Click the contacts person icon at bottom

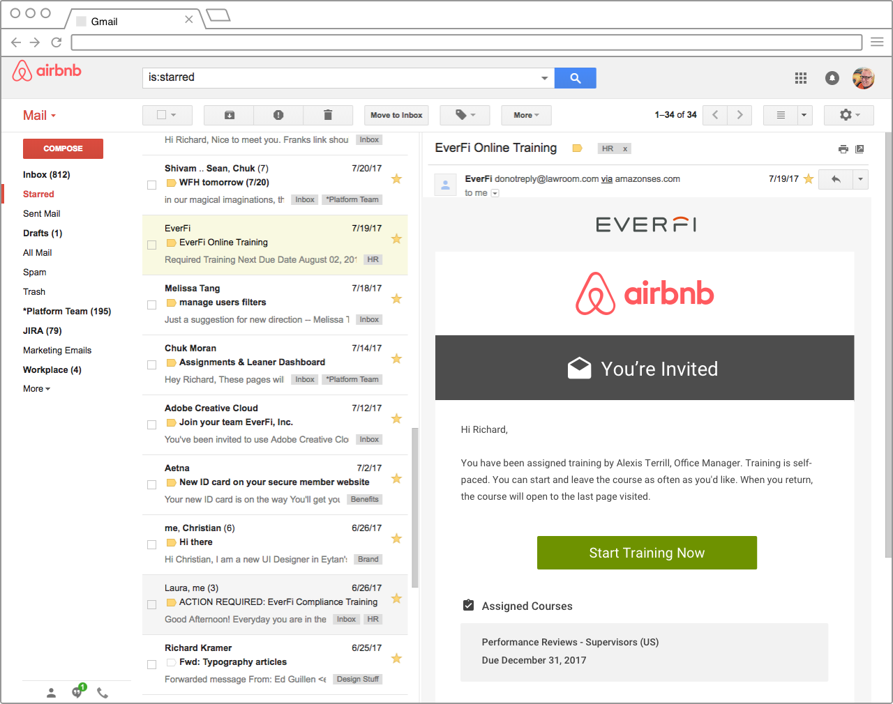click(51, 693)
